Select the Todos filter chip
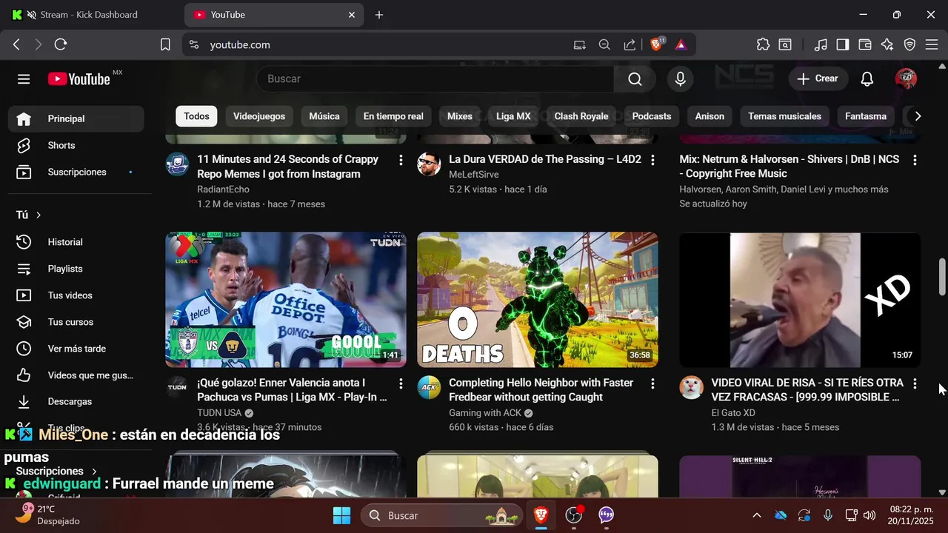Viewport: 948px width, 533px height. 196,116
